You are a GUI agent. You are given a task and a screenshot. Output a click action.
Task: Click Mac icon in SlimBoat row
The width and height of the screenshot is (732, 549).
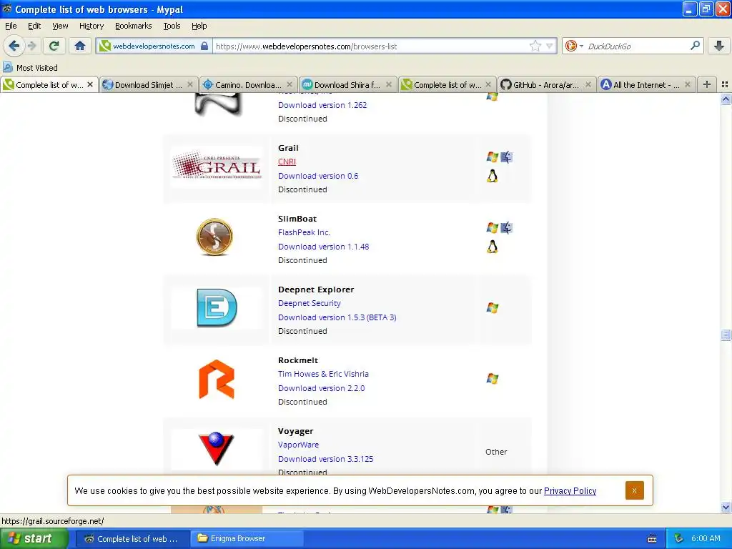tap(507, 228)
